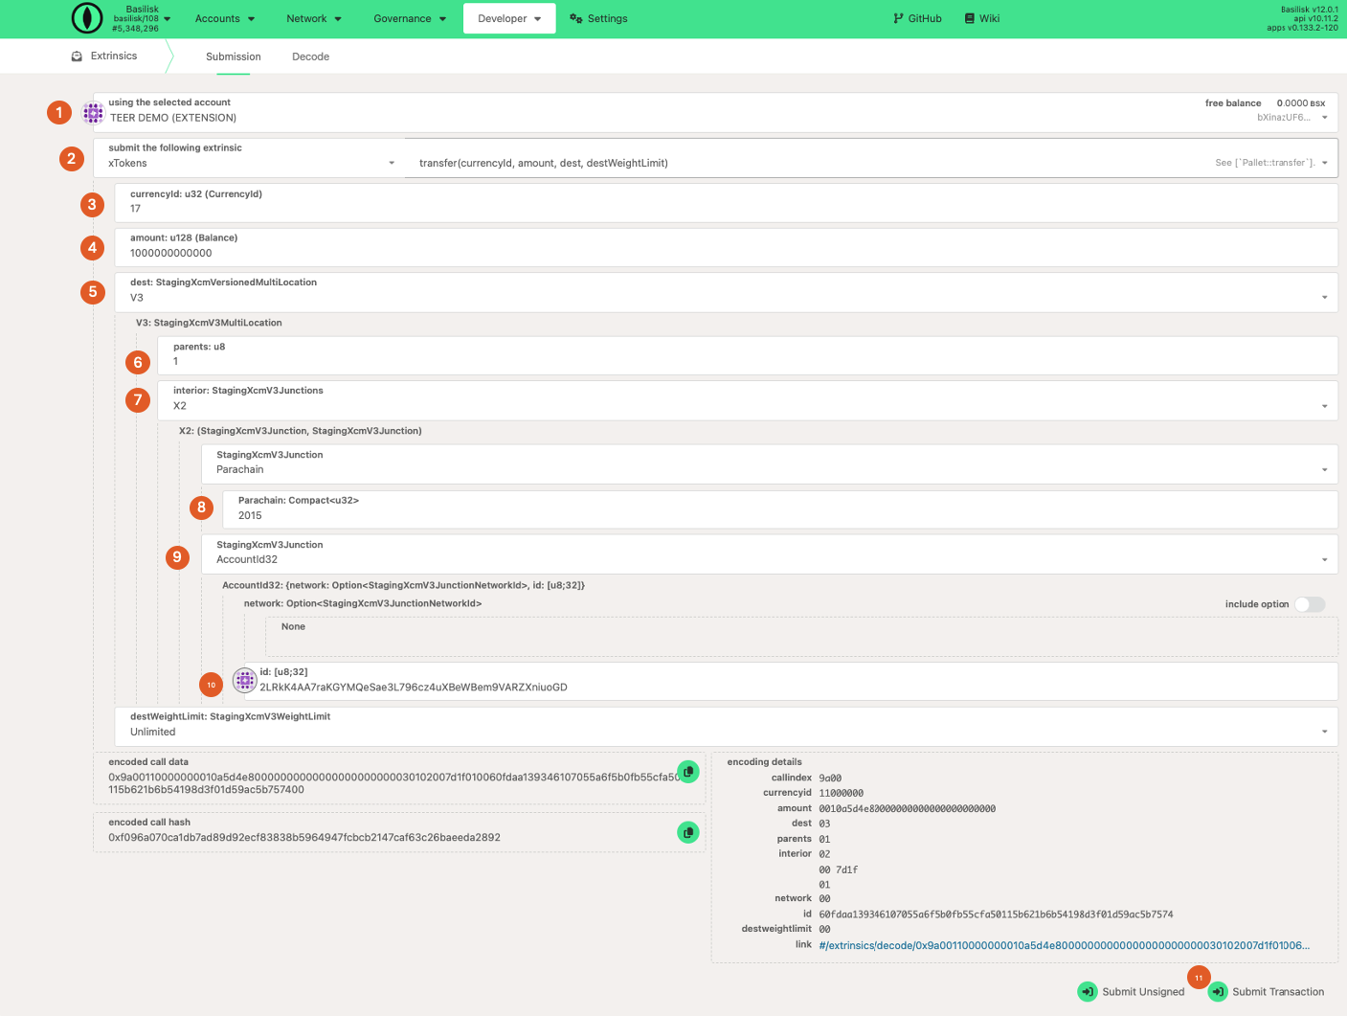Screen dimensions: 1347x1016
Task: Copy the encoded call hash
Action: coord(687,832)
